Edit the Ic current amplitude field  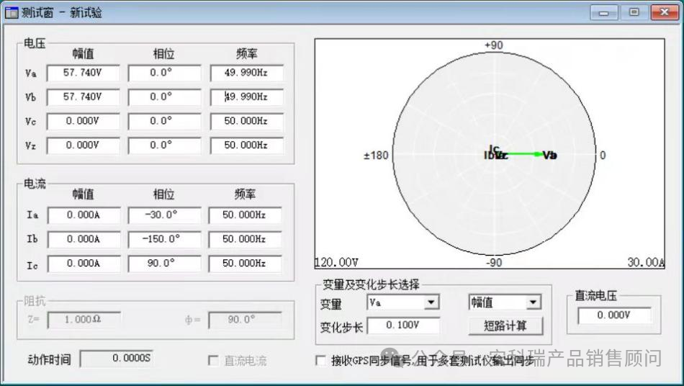click(84, 264)
